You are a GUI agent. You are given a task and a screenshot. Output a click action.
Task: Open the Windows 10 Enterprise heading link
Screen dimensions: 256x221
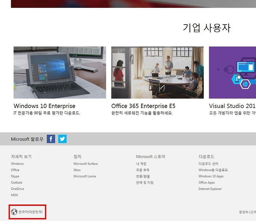click(x=44, y=106)
